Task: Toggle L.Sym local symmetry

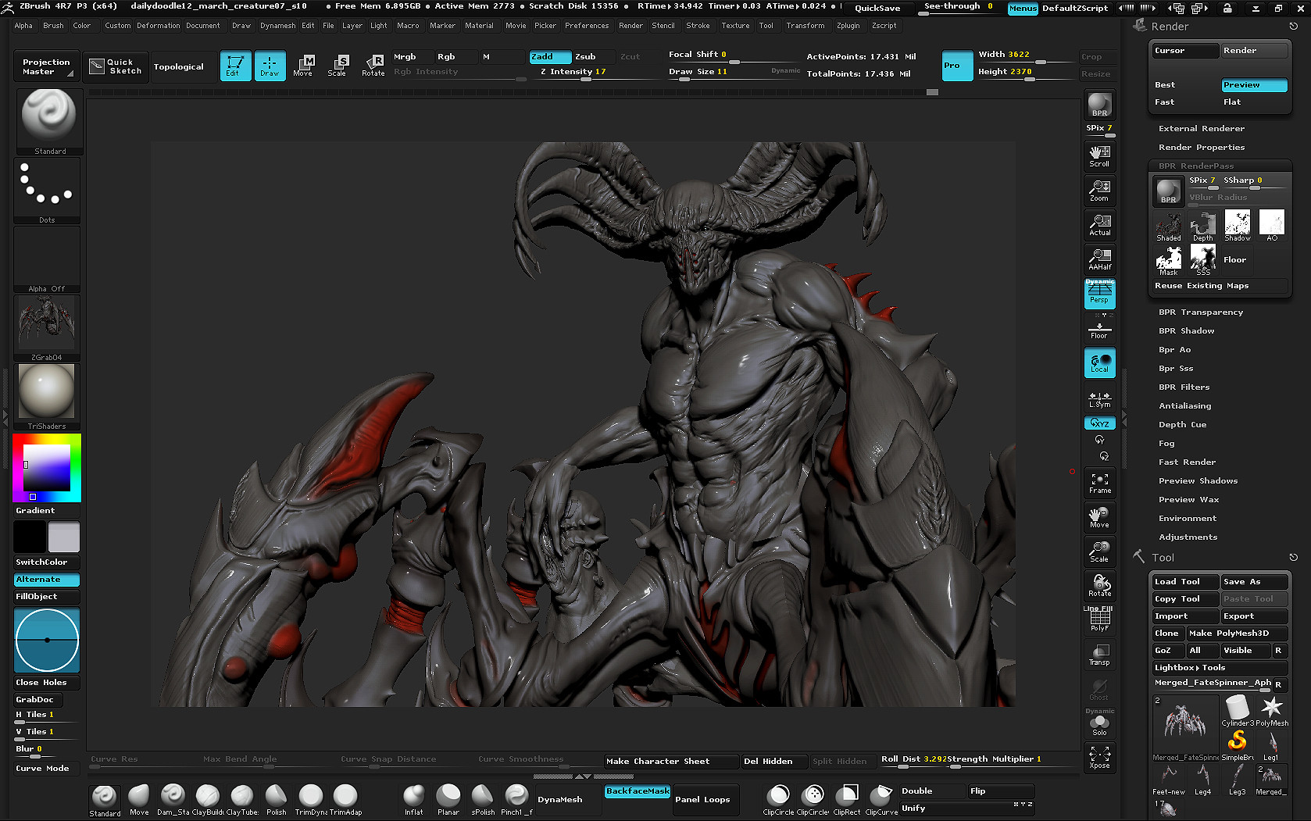Action: pyautogui.click(x=1099, y=399)
